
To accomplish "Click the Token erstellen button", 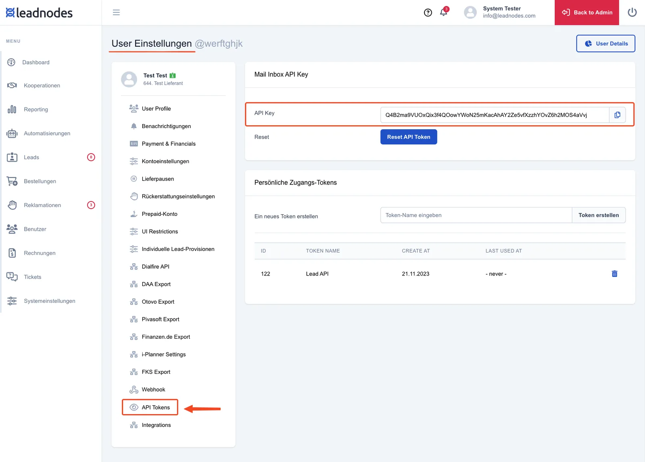I will click(599, 215).
